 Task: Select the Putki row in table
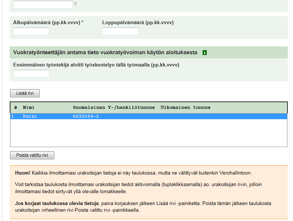(x=149, y=116)
